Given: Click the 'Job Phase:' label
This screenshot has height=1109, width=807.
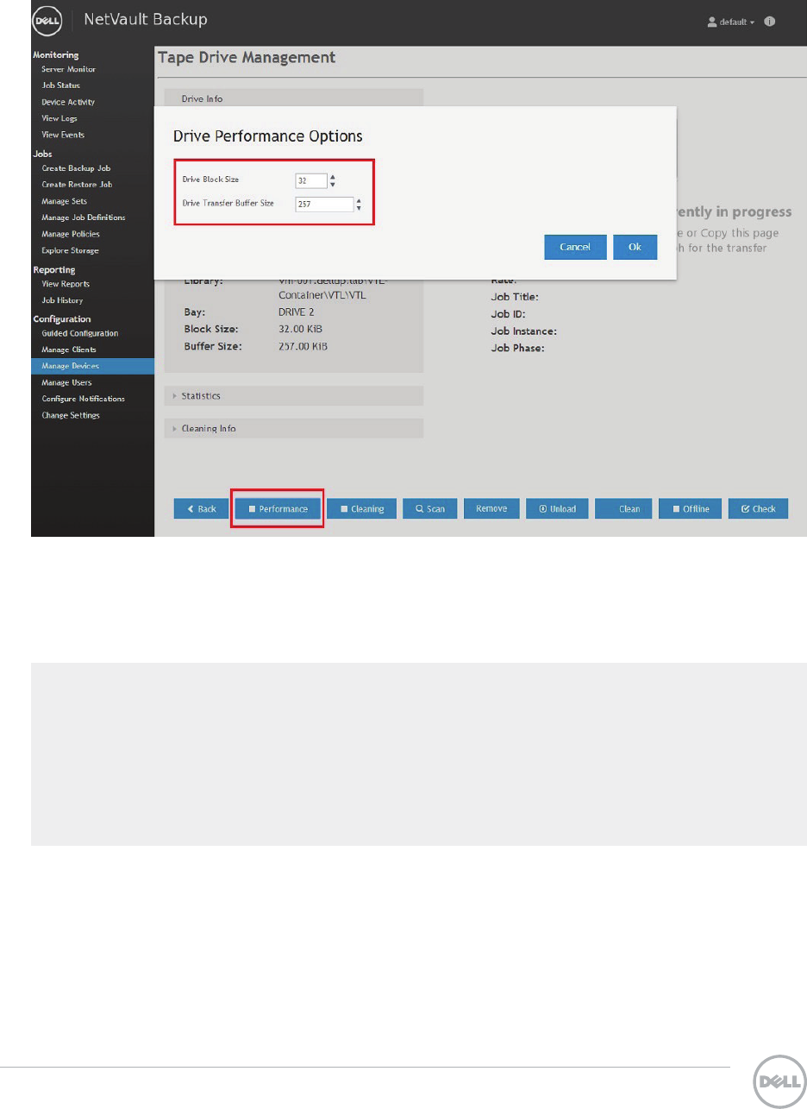Looking at the screenshot, I should pos(518,349).
